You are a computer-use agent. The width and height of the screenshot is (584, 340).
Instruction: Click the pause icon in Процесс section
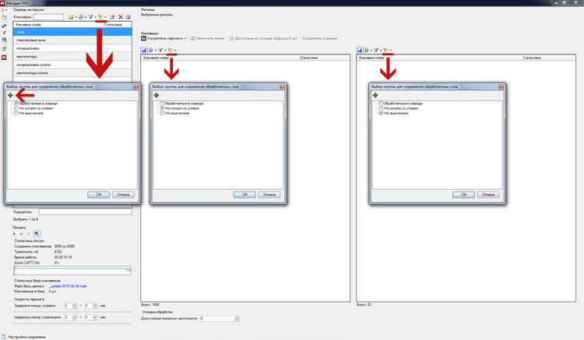tap(21, 234)
